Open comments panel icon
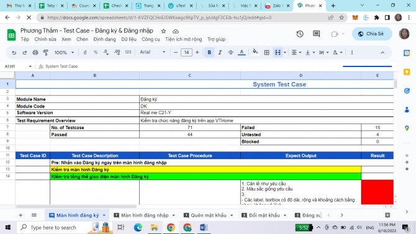 316,34
